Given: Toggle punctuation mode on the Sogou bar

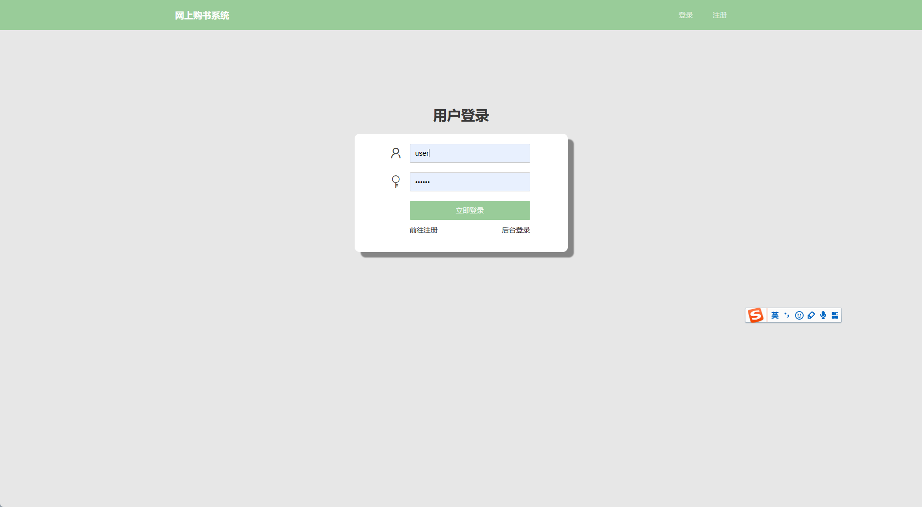Looking at the screenshot, I should coord(787,315).
